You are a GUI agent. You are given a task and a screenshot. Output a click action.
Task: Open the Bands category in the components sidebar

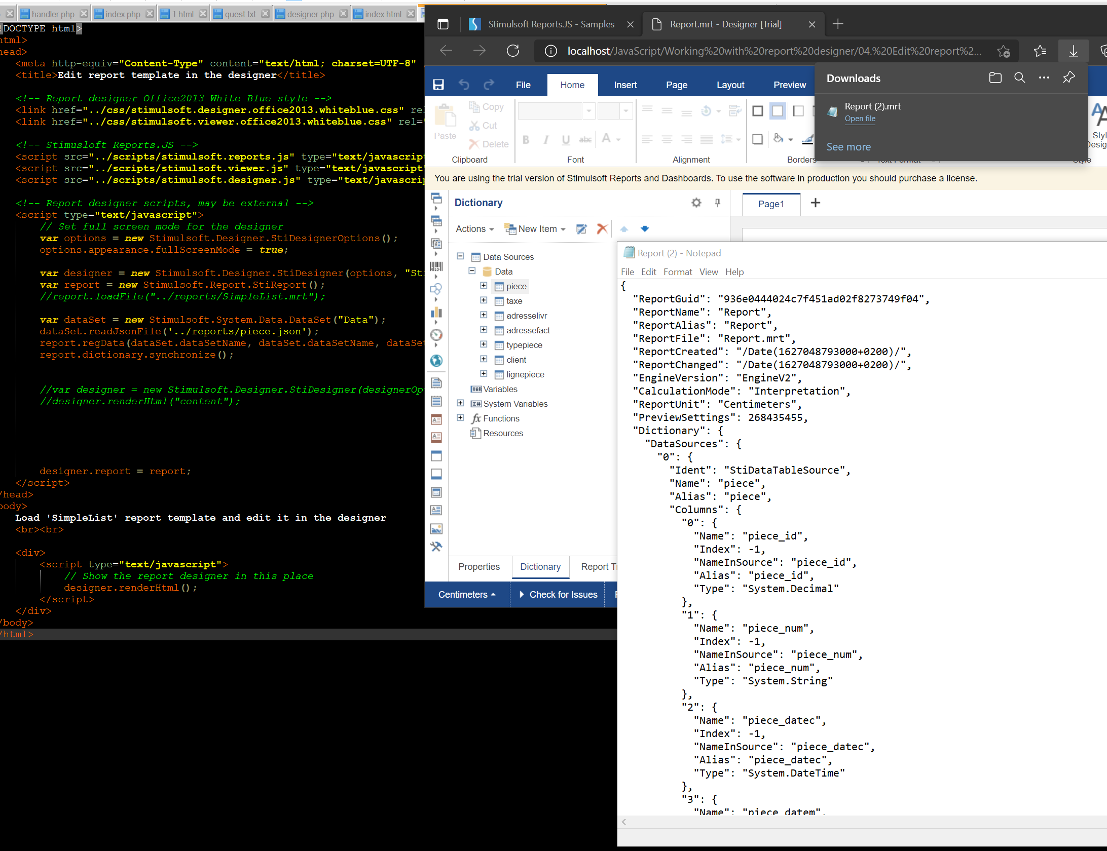(436, 198)
